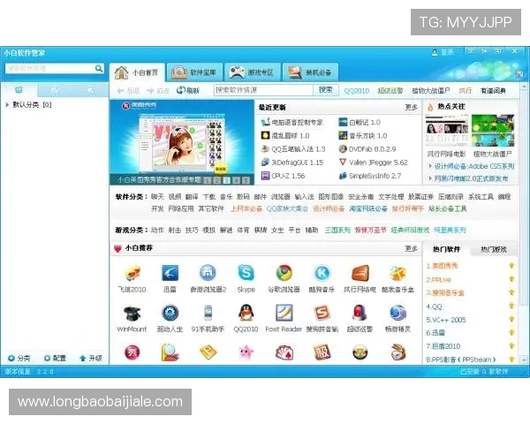The height and width of the screenshot is (424, 530).
Task: Show banner slide 1
Action: coord(208,180)
